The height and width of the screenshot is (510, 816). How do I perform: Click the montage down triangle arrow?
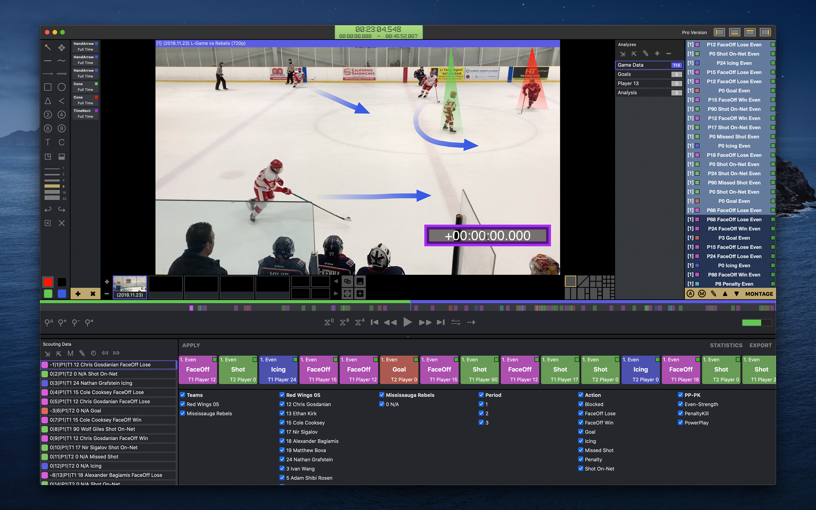(737, 294)
